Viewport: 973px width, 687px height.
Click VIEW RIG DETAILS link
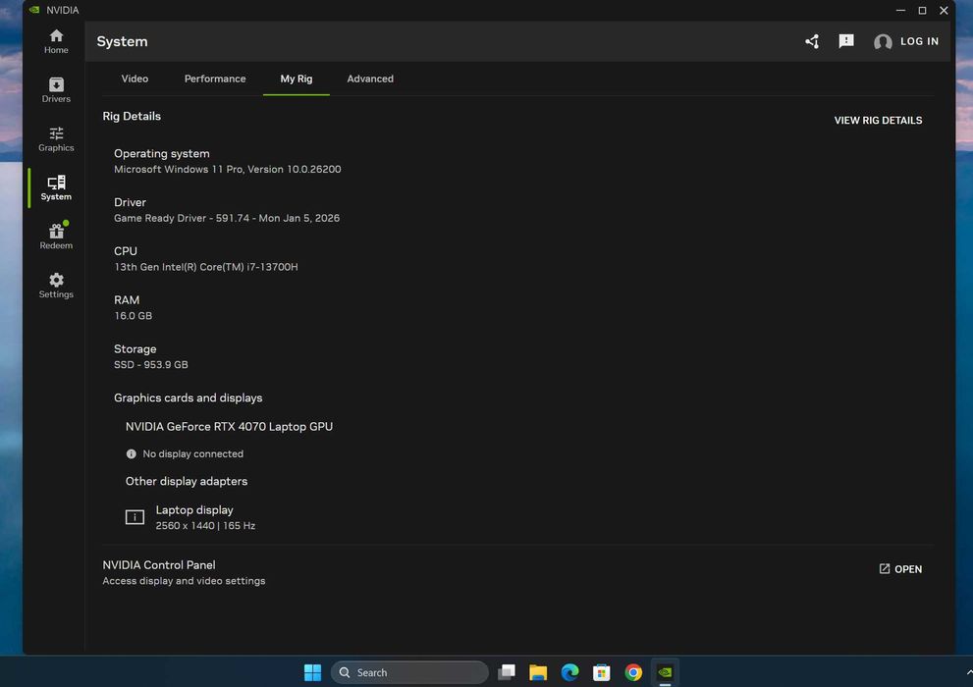pyautogui.click(x=878, y=121)
